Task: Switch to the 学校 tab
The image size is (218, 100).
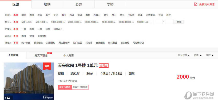Action: tap(110, 4)
